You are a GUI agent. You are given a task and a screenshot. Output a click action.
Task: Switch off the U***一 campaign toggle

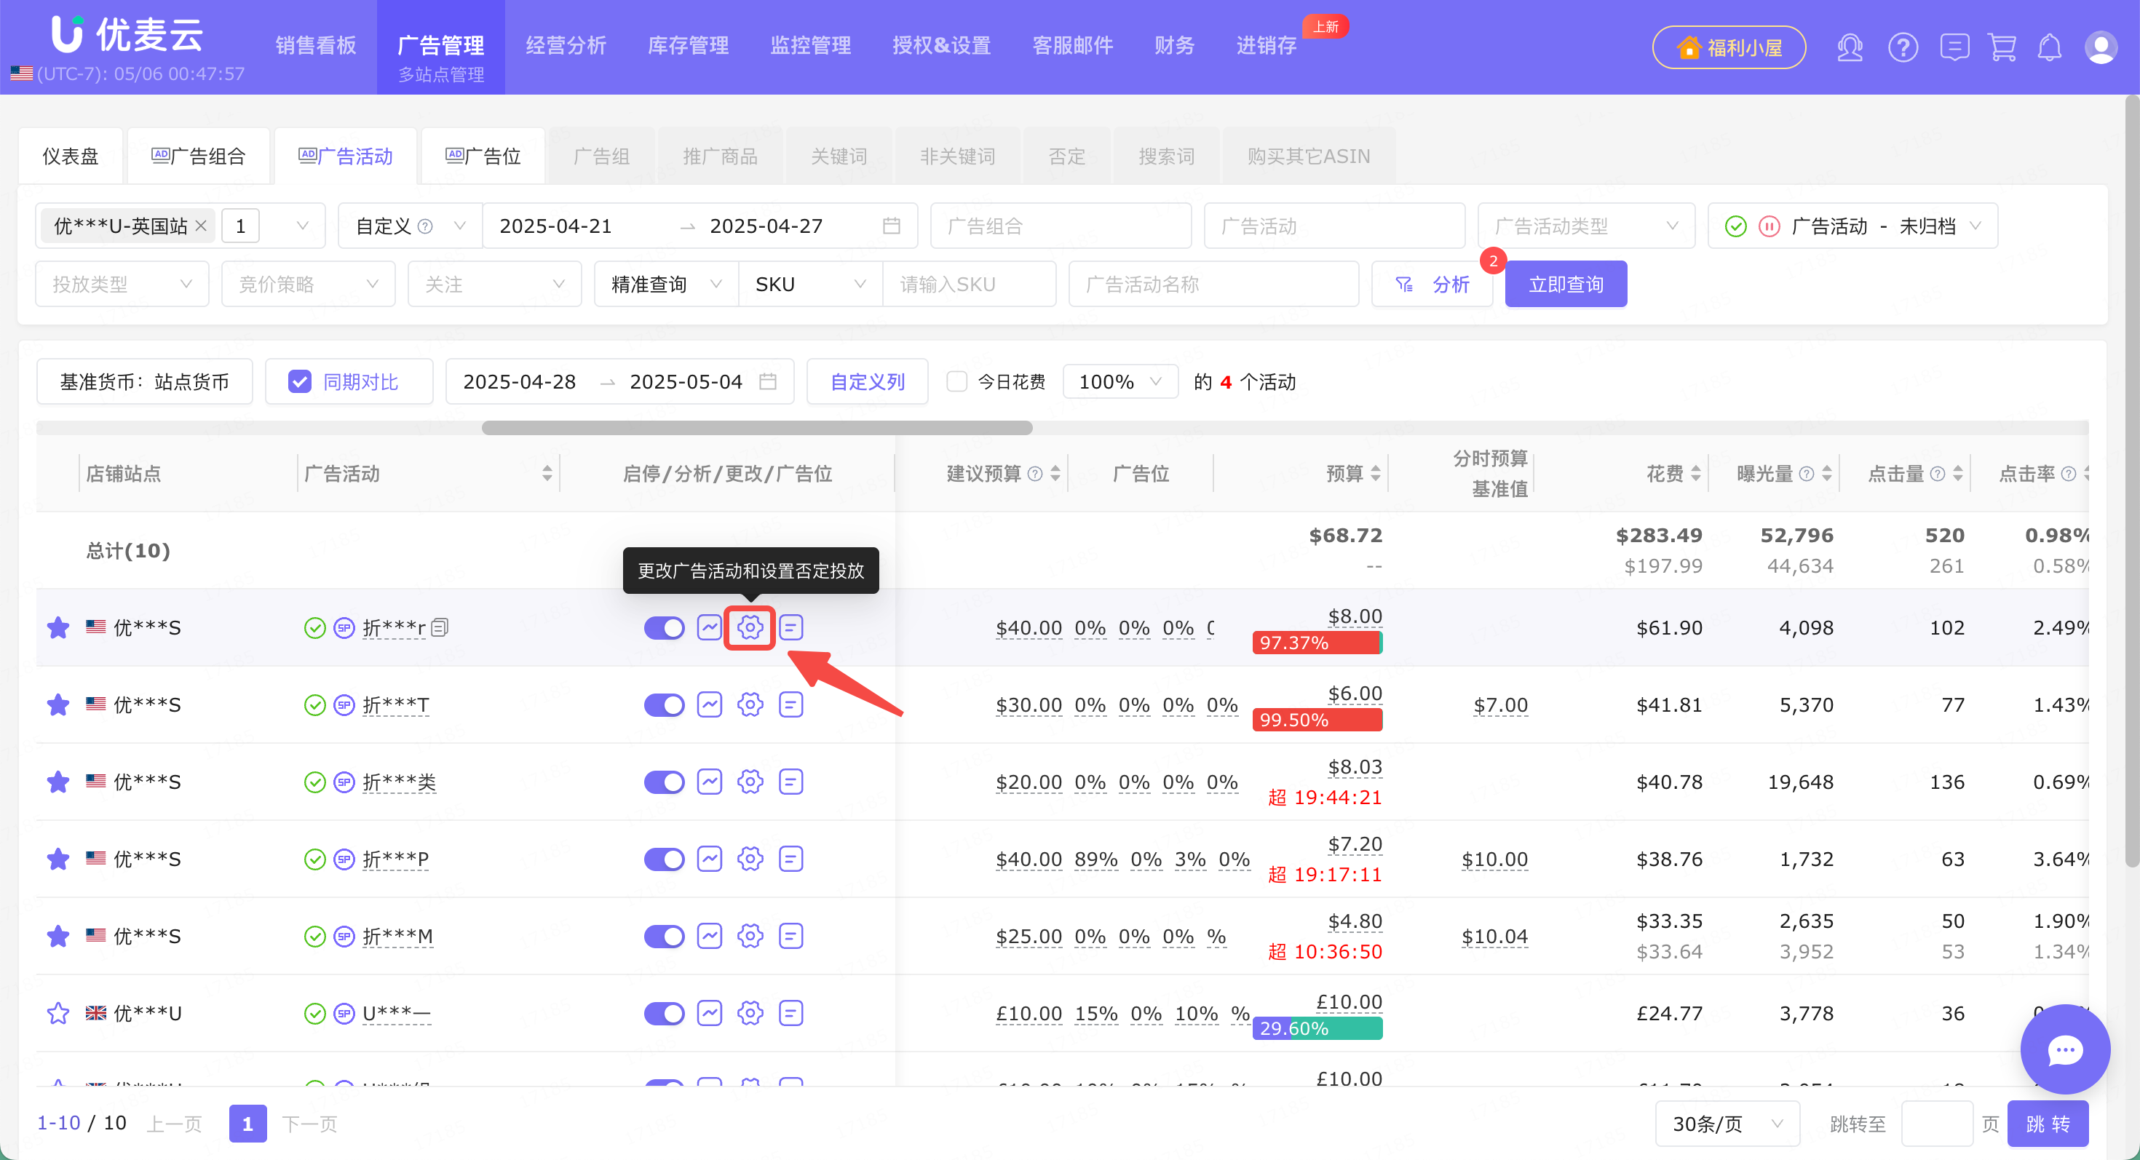(664, 1013)
